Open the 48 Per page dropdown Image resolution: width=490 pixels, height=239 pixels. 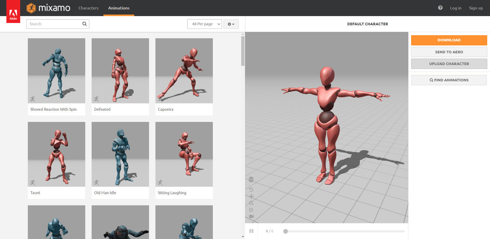[x=205, y=24]
